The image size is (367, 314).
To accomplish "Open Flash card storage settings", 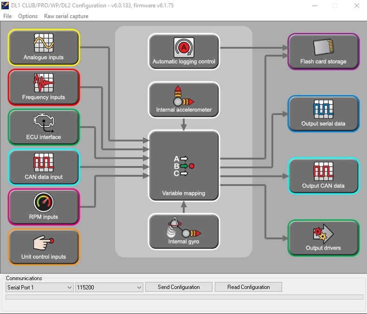I will (x=323, y=51).
